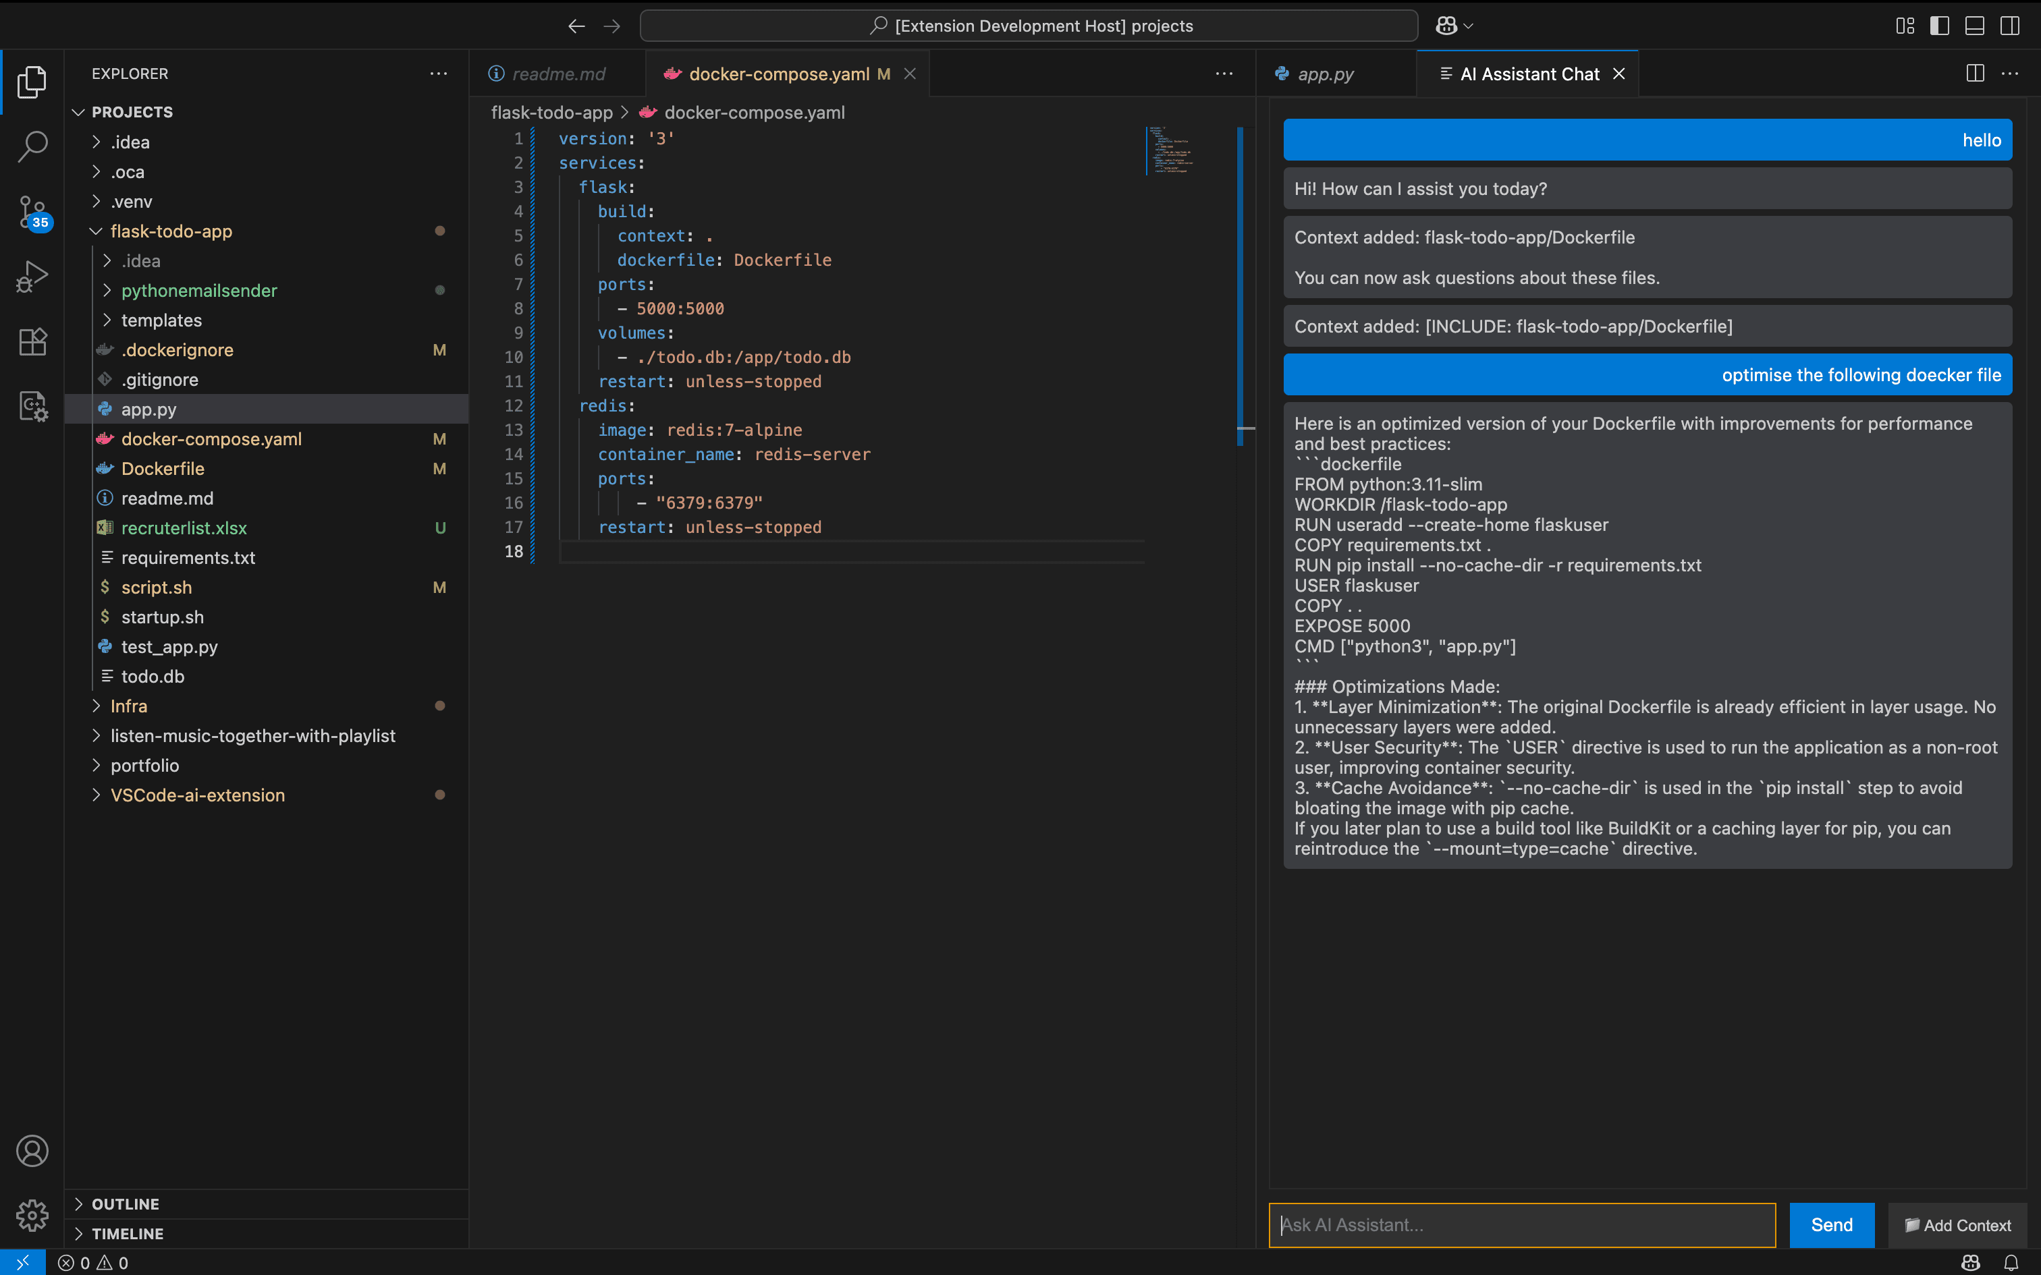The image size is (2041, 1275).
Task: Click the Add Context button
Action: point(1957,1224)
